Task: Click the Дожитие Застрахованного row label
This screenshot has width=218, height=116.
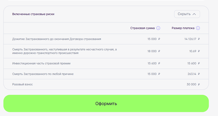Action: (x=57, y=39)
